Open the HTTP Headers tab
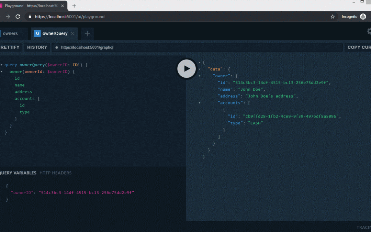Image resolution: width=371 pixels, height=232 pixels. pos(55,173)
